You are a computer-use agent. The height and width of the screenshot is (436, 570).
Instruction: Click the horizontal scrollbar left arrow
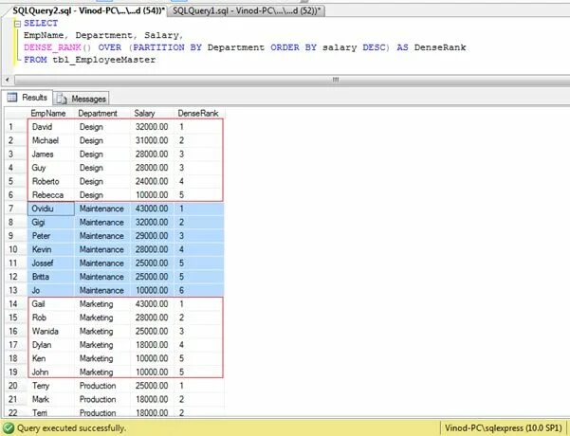(x=8, y=80)
